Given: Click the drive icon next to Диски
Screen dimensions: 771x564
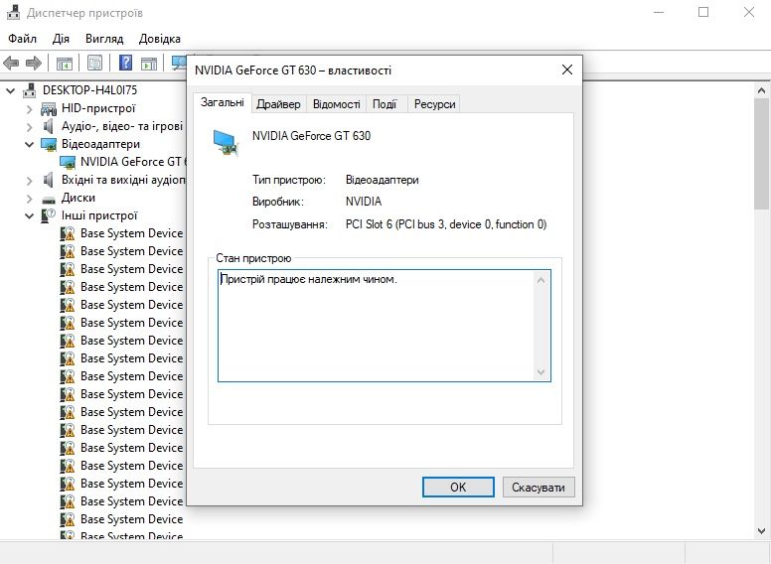Looking at the screenshot, I should 49,199.
